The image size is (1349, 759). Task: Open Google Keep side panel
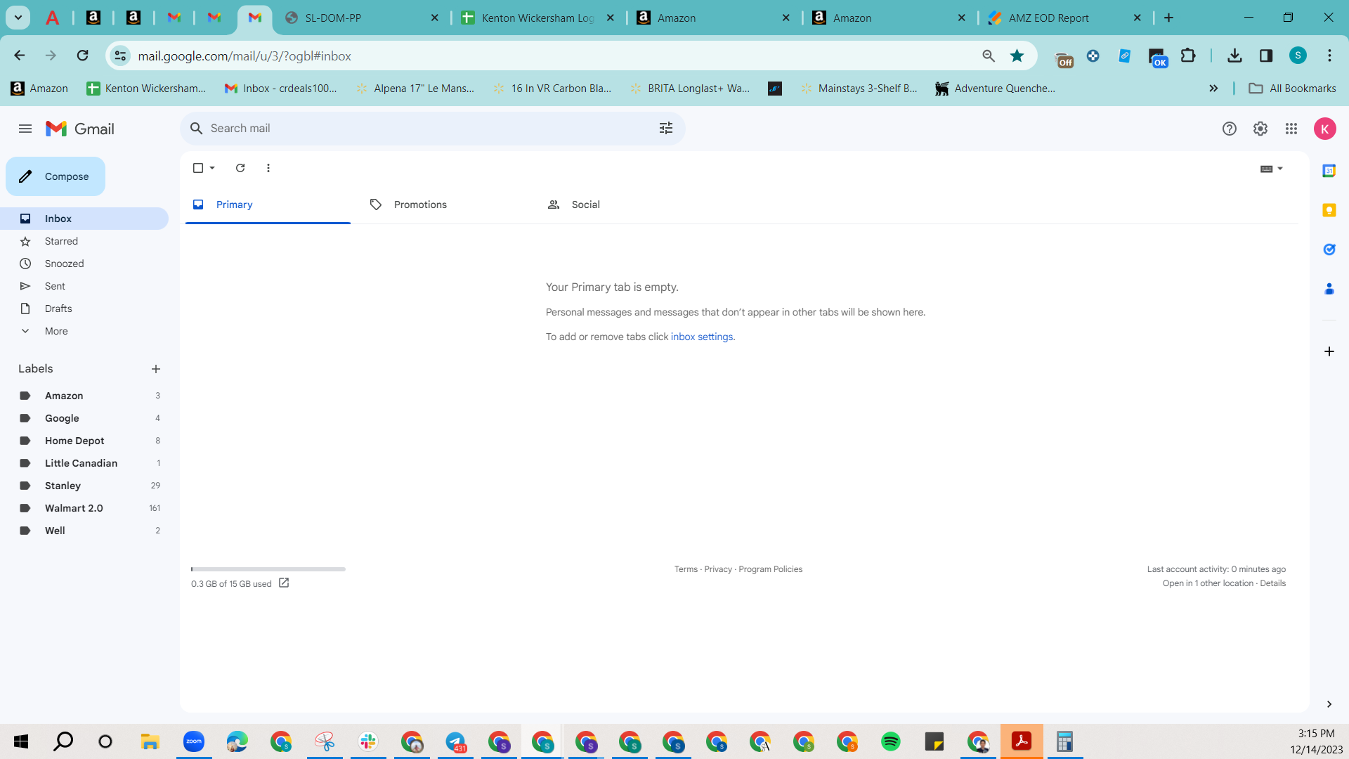click(1329, 210)
